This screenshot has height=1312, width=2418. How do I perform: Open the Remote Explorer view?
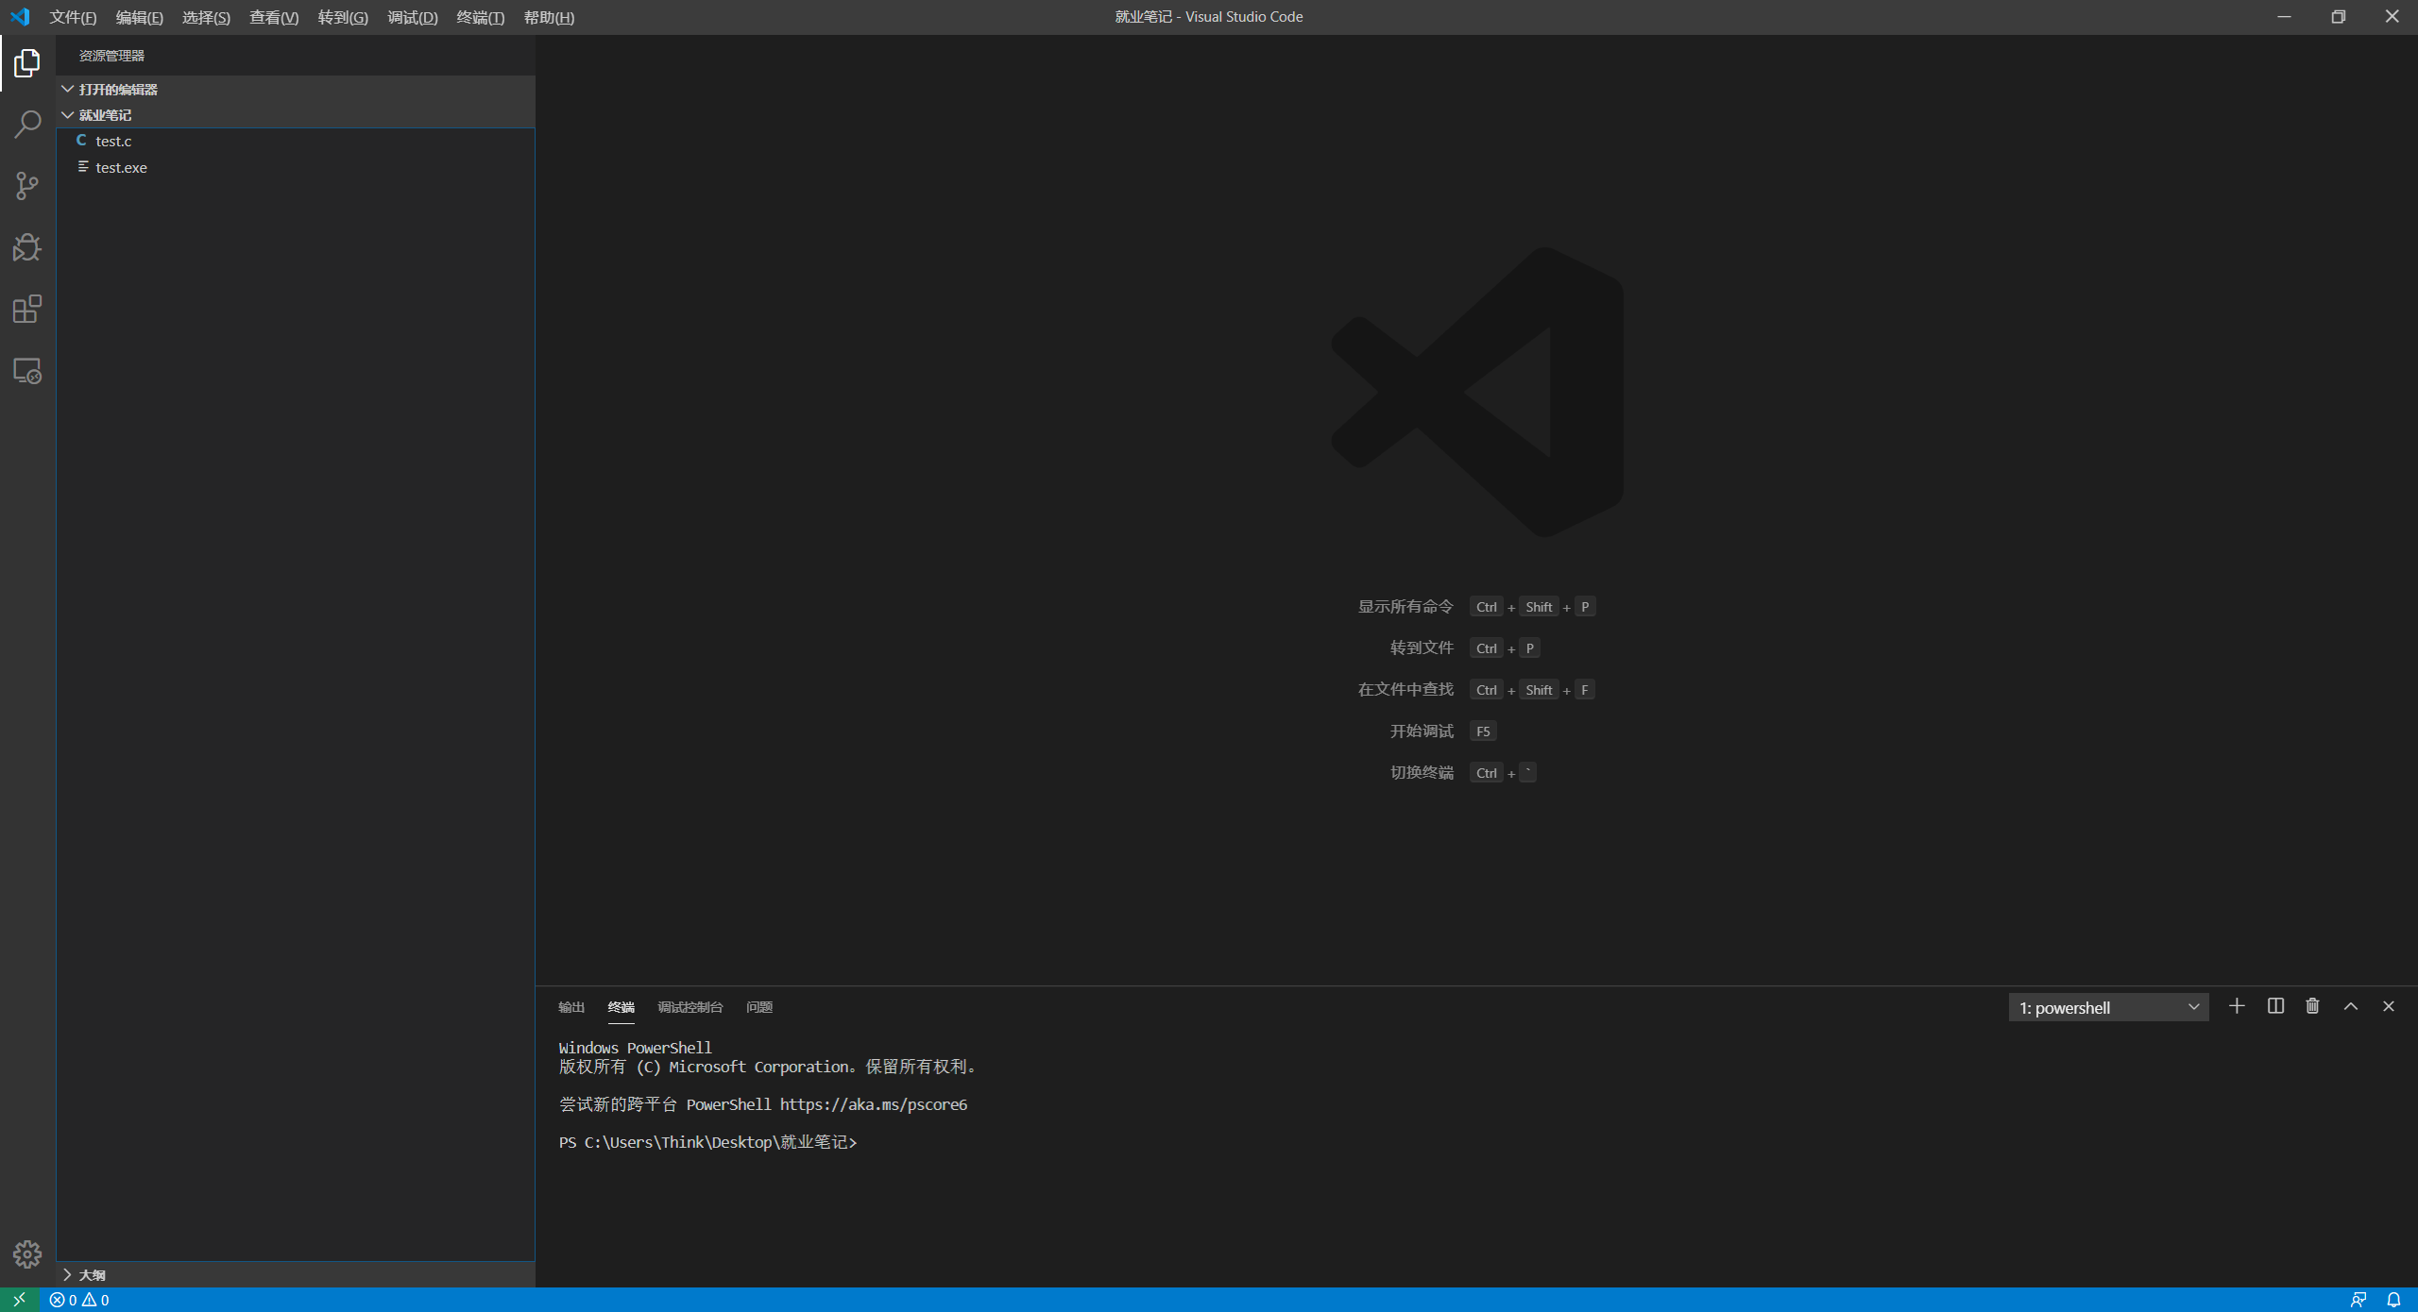click(x=27, y=371)
